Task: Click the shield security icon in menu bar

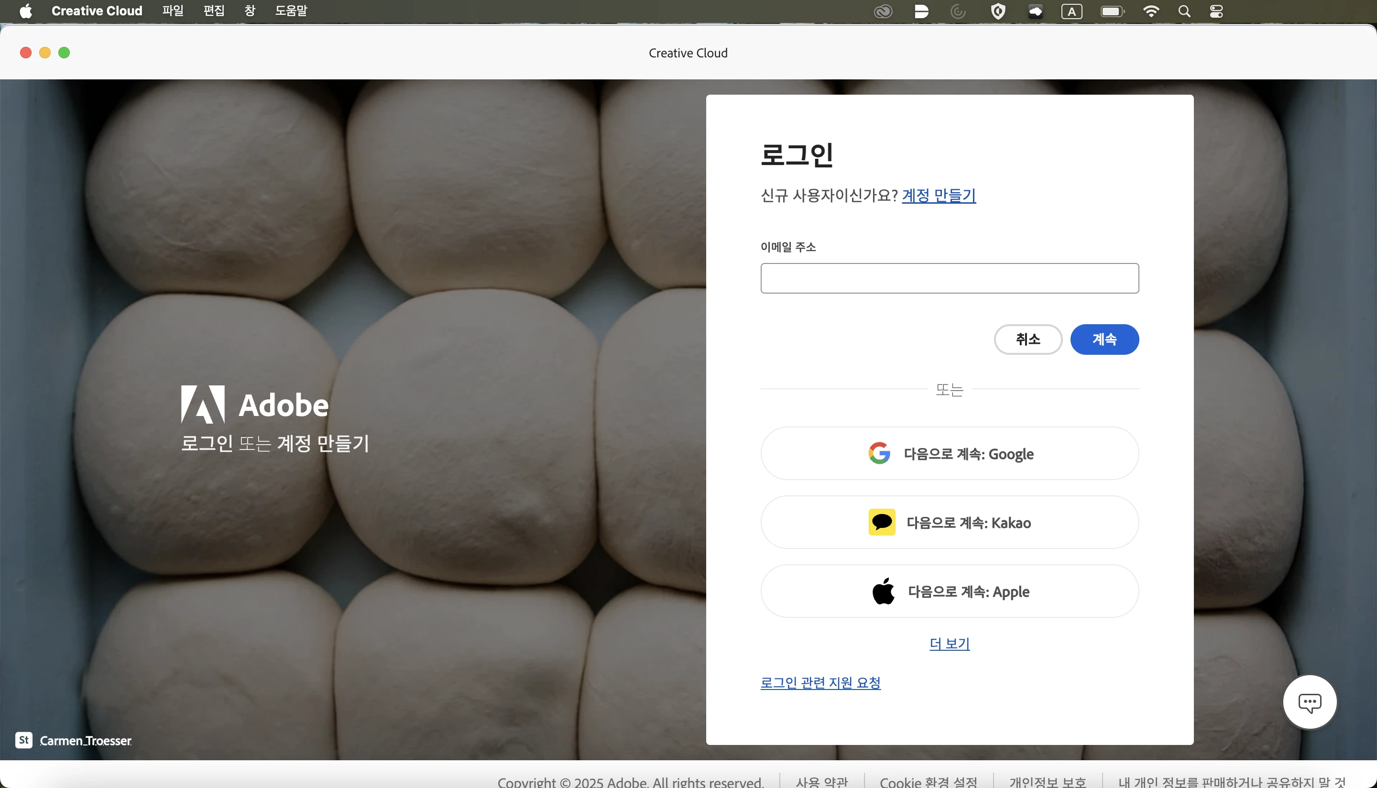Action: tap(998, 11)
